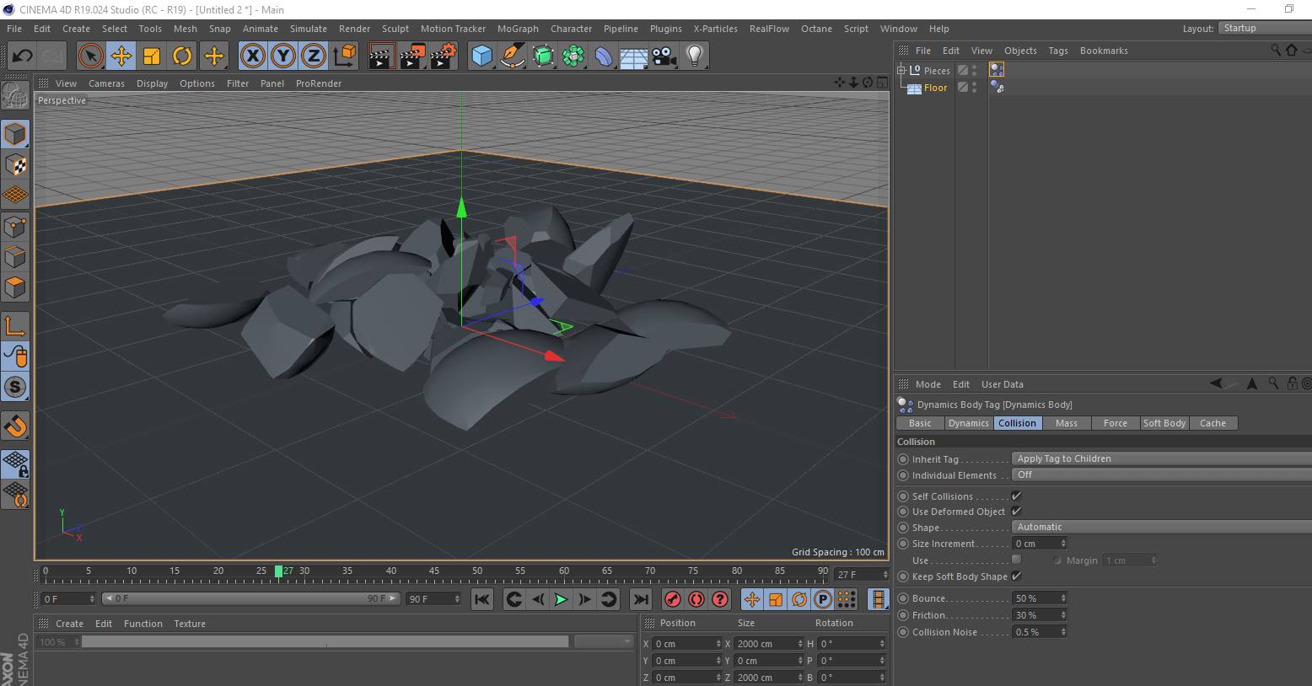Click Size Increment stepper arrows
1312x686 pixels.
(x=1063, y=544)
